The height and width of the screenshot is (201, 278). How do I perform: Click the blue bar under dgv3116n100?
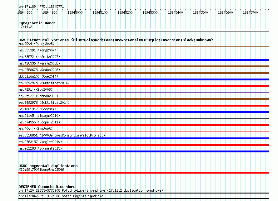click(x=144, y=79)
